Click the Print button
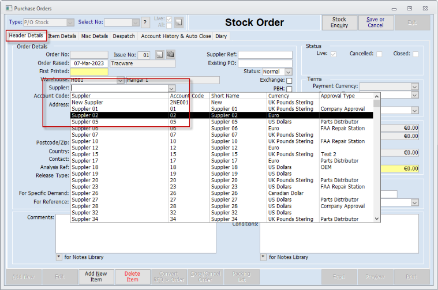438x290 pixels. 411,277
